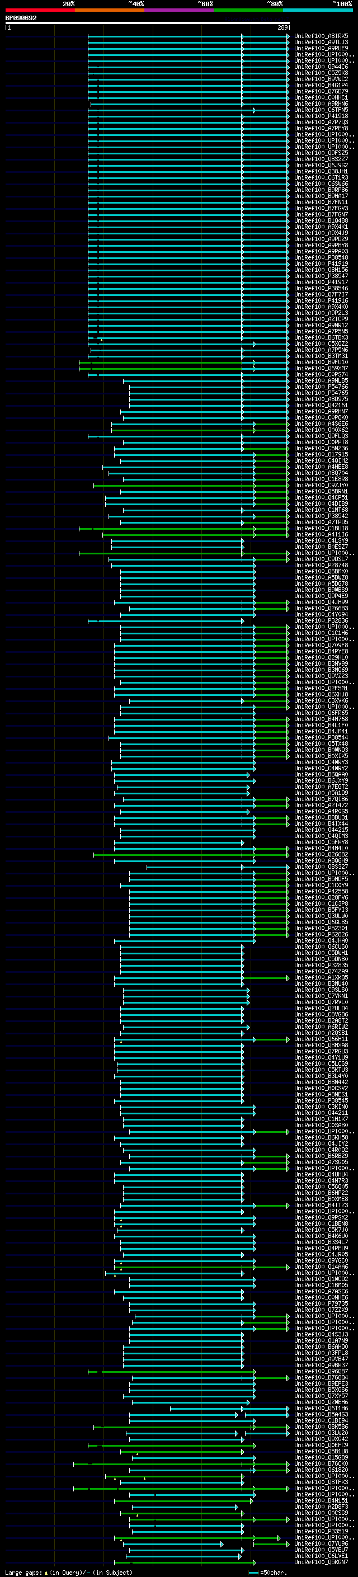358x1577 pixels.
Task: Select hit label UniRef100_Q42161
Action: (321, 405)
